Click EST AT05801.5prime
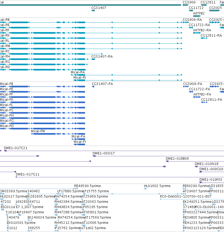The height and width of the screenshot is (232, 224). (95, 212)
